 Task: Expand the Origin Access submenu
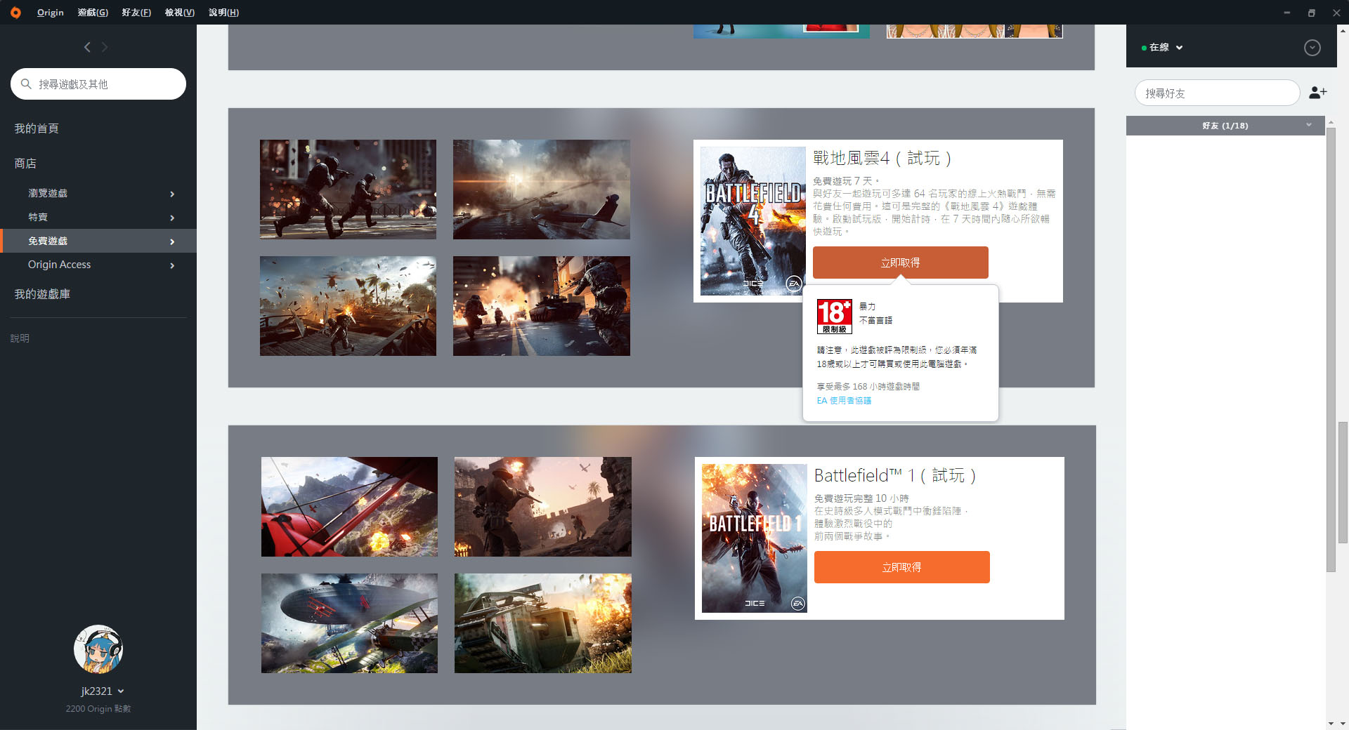[x=98, y=265]
